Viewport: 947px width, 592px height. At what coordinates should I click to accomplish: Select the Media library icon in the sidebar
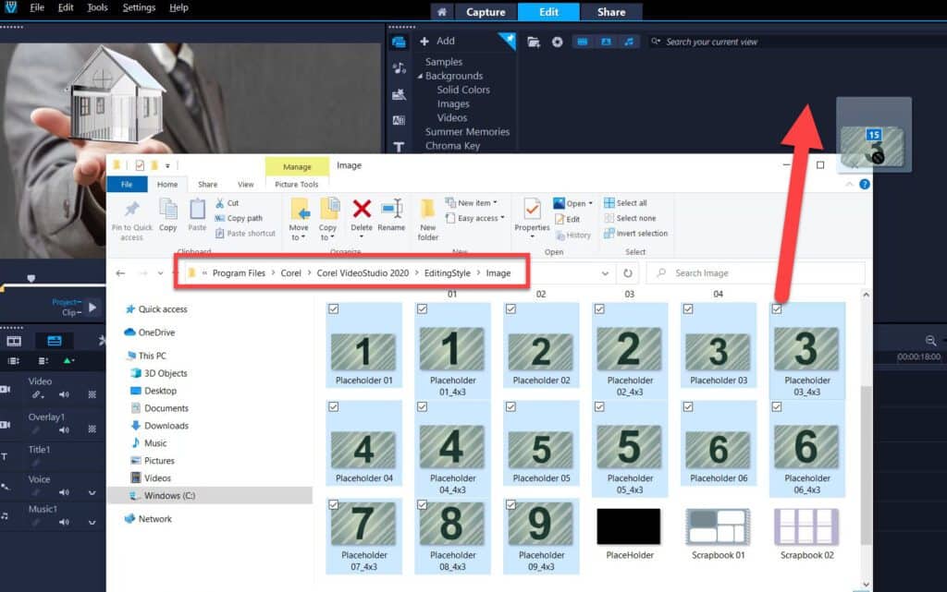click(x=399, y=42)
